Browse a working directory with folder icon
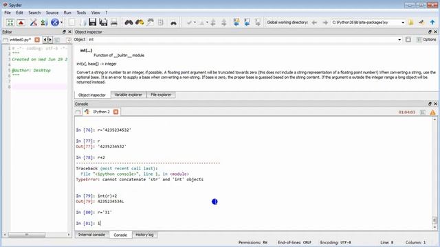Screen dimensions: 440x247 [411, 23]
